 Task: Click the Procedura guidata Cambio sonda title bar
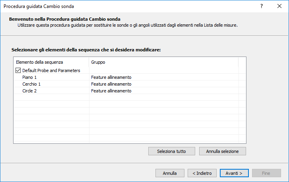[119, 6]
